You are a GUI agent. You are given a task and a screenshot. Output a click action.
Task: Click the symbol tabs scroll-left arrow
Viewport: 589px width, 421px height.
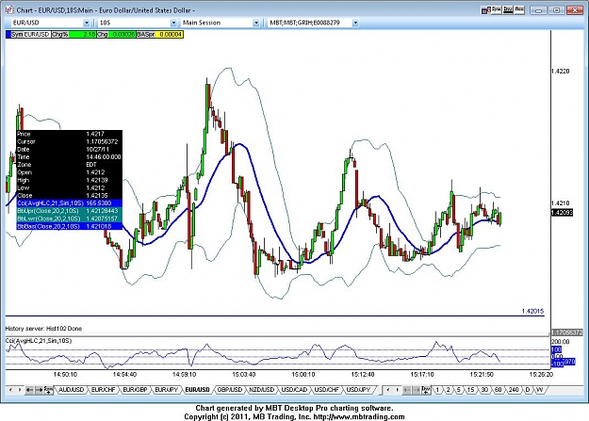[x=10, y=390]
